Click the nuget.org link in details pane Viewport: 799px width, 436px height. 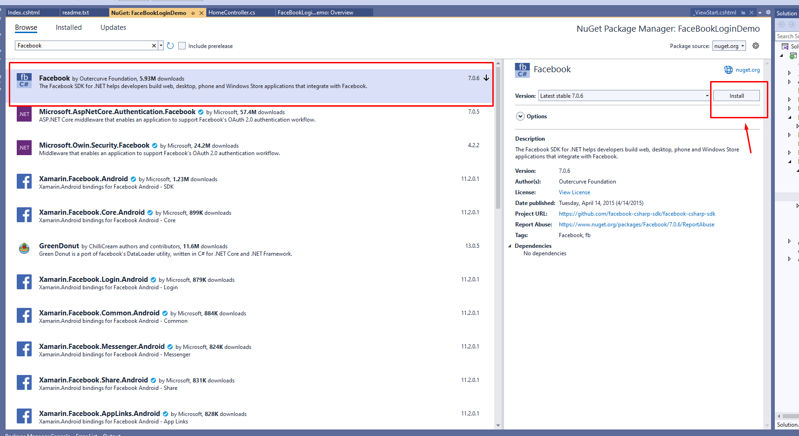point(748,70)
